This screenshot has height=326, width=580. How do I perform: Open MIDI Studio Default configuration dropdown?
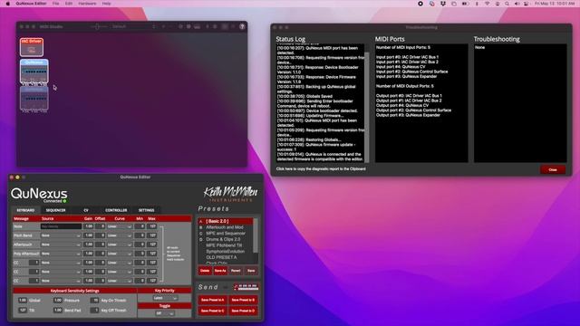point(133,26)
